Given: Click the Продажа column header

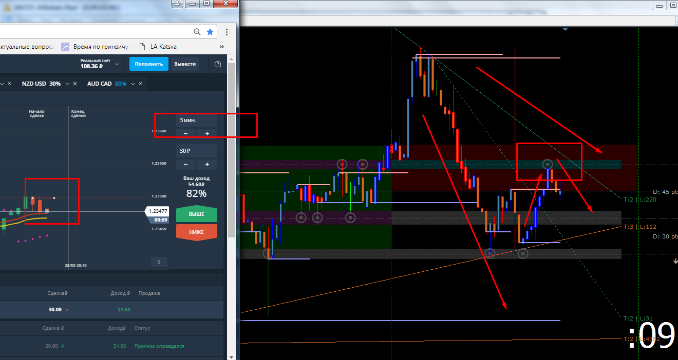Looking at the screenshot, I should coord(149,293).
